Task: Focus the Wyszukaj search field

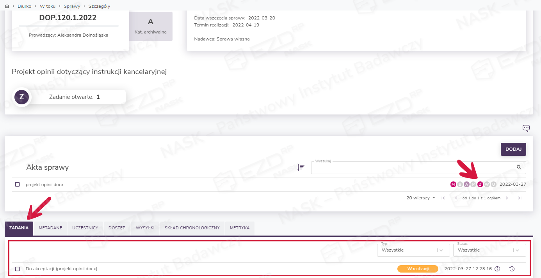Action: (x=412, y=168)
